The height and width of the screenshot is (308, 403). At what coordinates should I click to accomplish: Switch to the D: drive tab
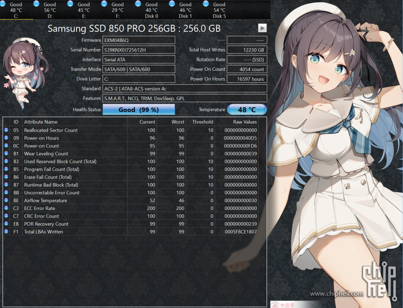50,10
